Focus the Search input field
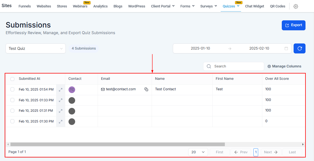Image resolution: width=314 pixels, height=161 pixels. tap(233, 66)
